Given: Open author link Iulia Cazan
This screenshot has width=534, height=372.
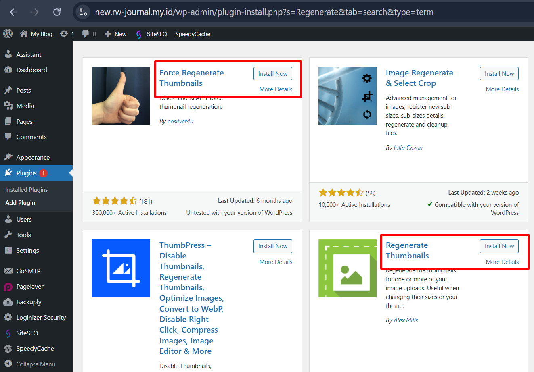Looking at the screenshot, I should [408, 148].
